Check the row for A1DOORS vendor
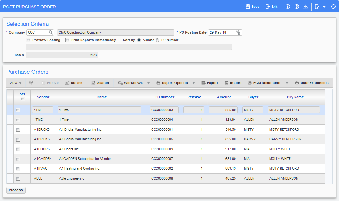This screenshot has height=201, width=339. coord(18,149)
